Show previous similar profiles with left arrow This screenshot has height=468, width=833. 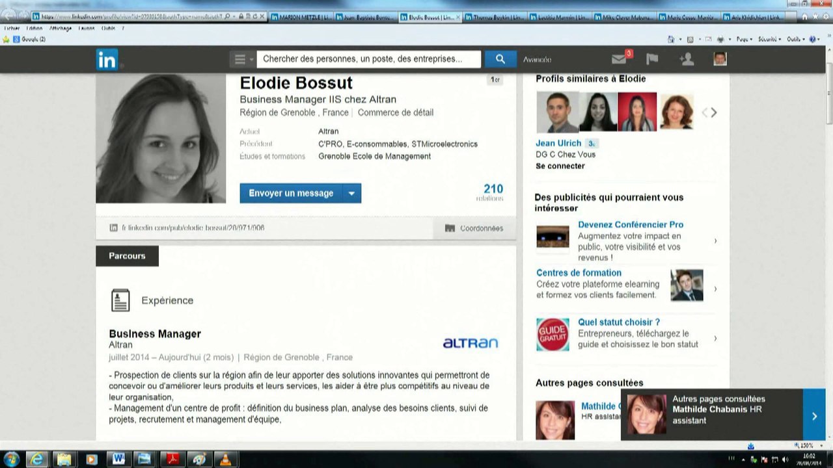coord(704,112)
